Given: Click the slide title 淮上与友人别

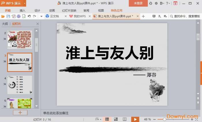Looking at the screenshot, I should pyautogui.click(x=110, y=53).
